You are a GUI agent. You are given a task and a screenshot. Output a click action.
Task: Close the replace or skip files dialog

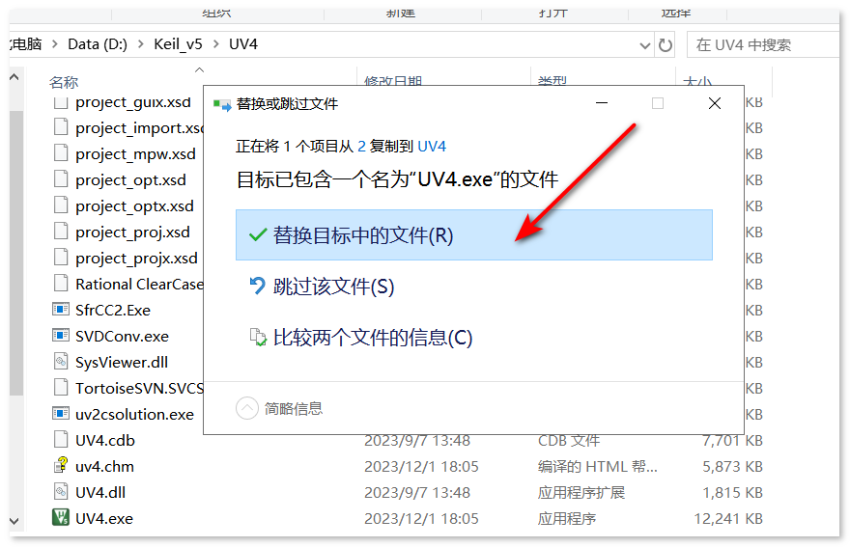coord(715,103)
